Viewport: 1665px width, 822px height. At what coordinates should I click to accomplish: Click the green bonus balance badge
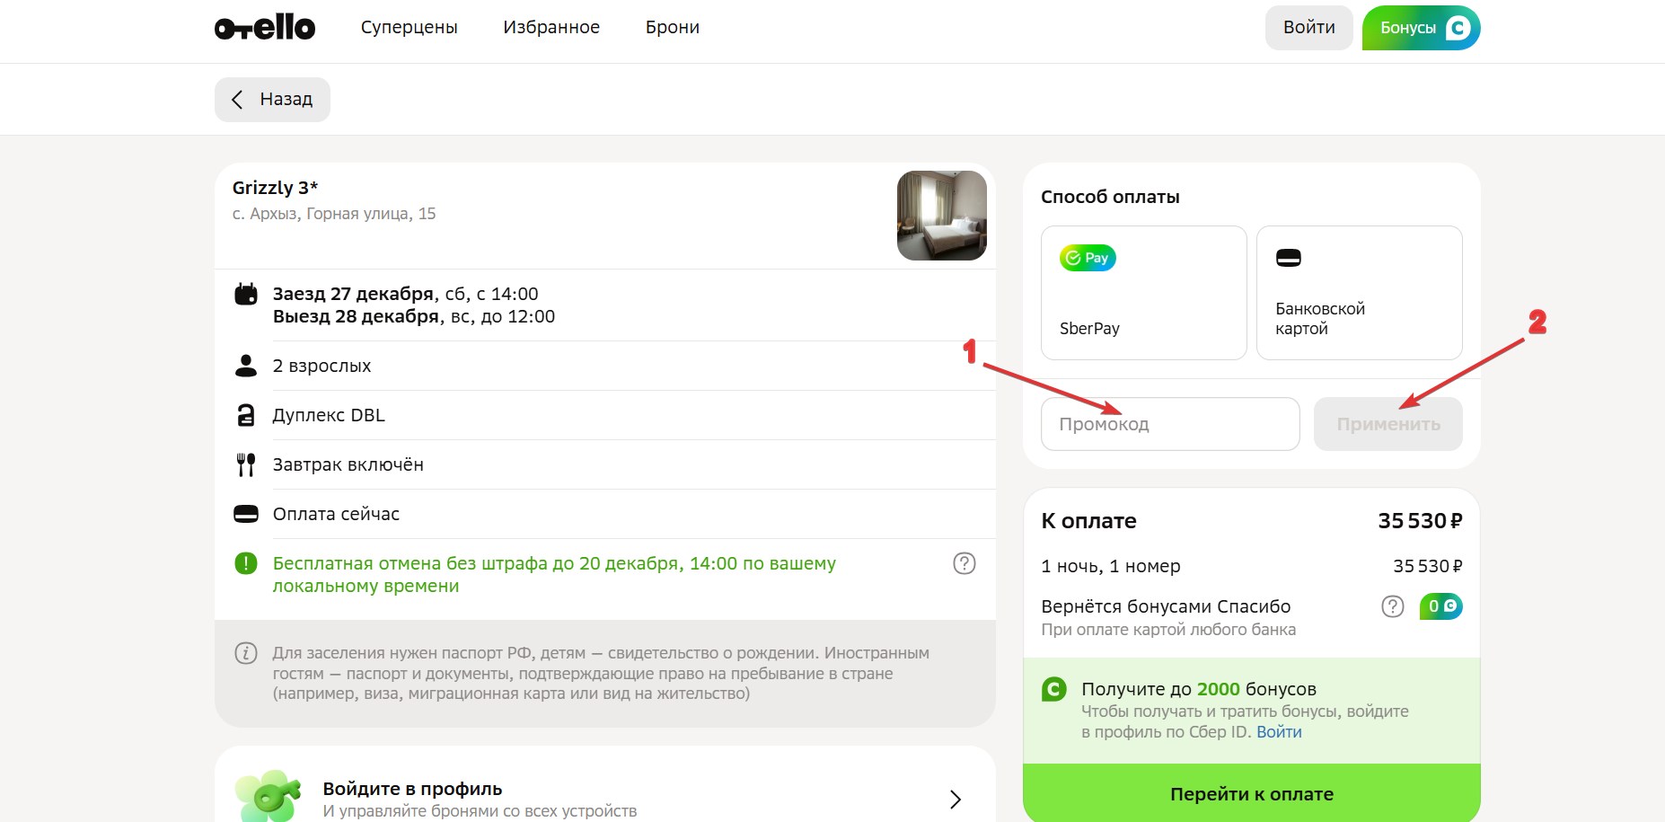point(1440,606)
